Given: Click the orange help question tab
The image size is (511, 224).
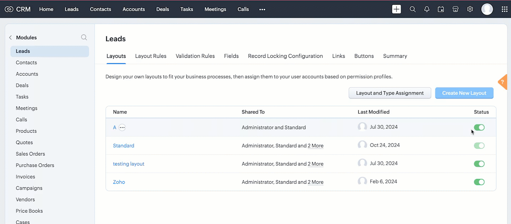Looking at the screenshot, I should click(503, 82).
